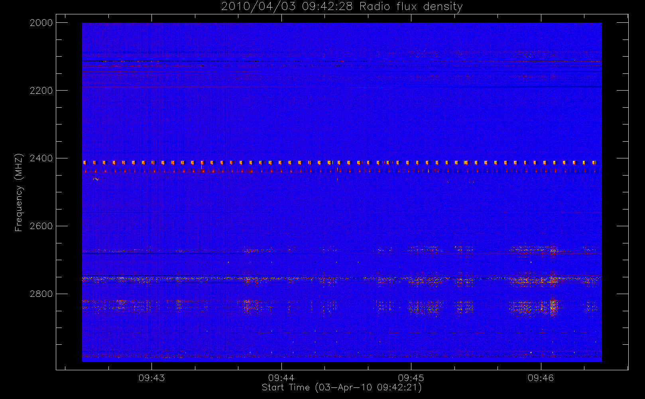Click the plot title "2010/04/03 09:42:28 Radio flux density"
The height and width of the screenshot is (399, 645).
(342, 7)
